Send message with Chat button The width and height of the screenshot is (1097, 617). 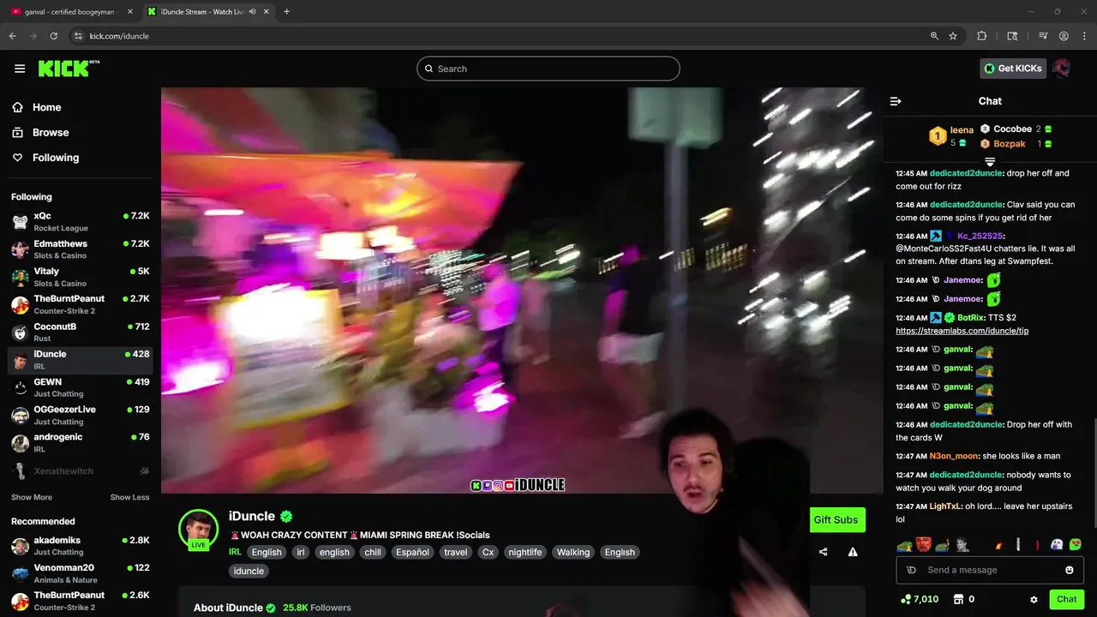click(1066, 600)
